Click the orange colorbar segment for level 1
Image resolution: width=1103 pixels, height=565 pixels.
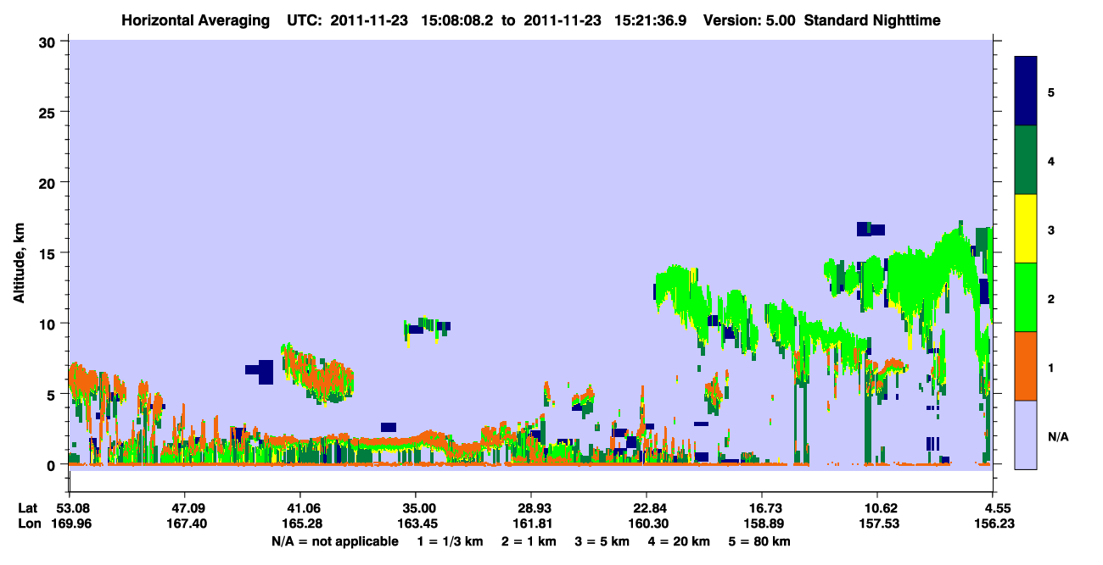coord(1026,366)
